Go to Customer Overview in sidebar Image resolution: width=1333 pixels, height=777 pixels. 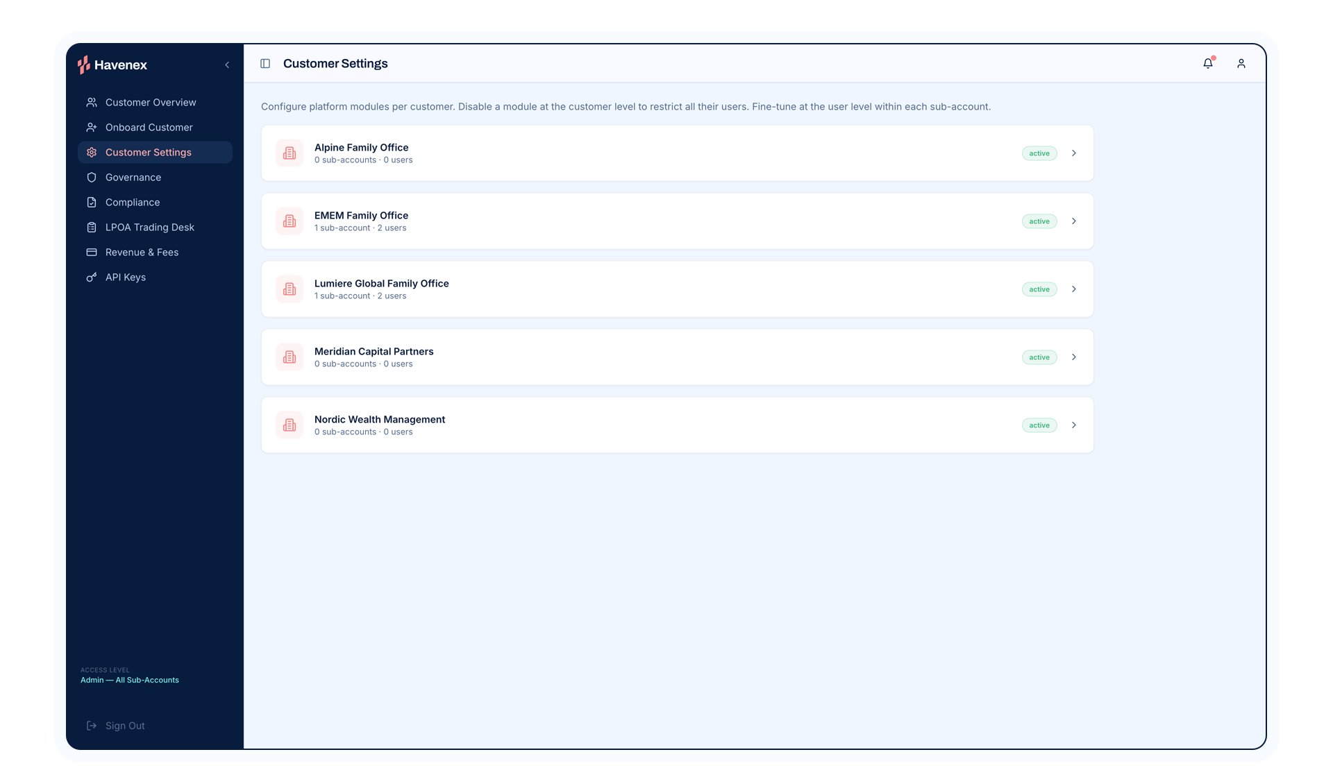point(155,103)
